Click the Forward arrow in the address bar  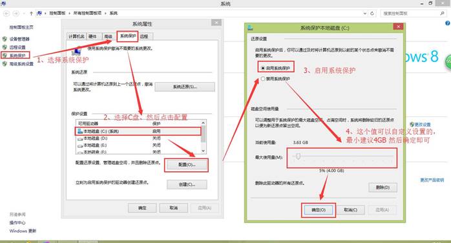click(x=16, y=13)
